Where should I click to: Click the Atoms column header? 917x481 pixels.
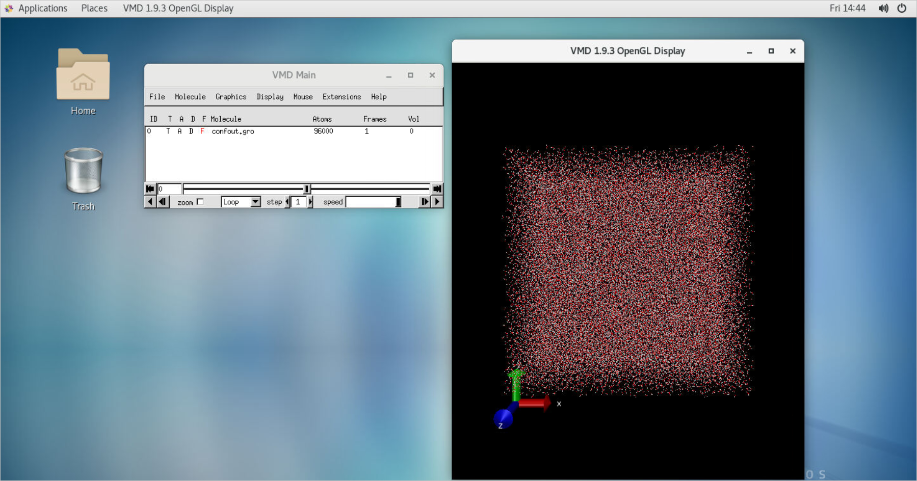click(322, 119)
